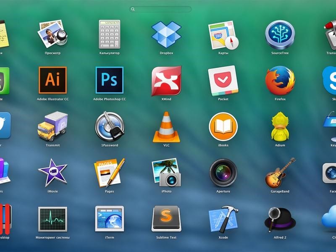Open the Pages app
The width and height of the screenshot is (336, 252).
tap(109, 173)
